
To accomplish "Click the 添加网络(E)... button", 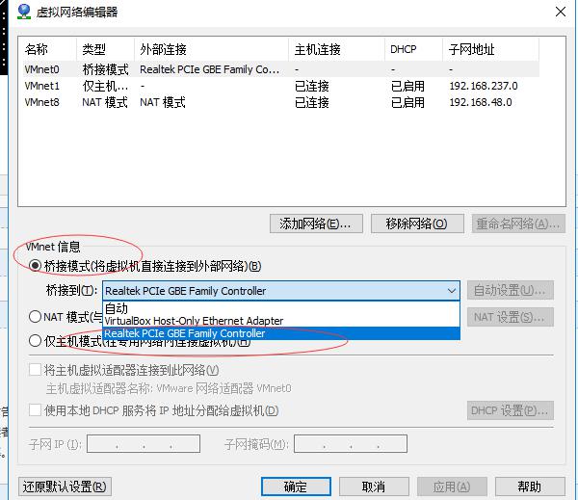I will [316, 224].
